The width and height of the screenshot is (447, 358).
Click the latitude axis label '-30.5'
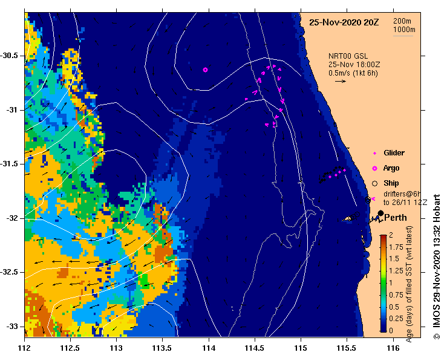click(x=10, y=56)
